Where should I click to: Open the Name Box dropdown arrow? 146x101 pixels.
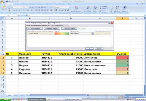(17, 15)
